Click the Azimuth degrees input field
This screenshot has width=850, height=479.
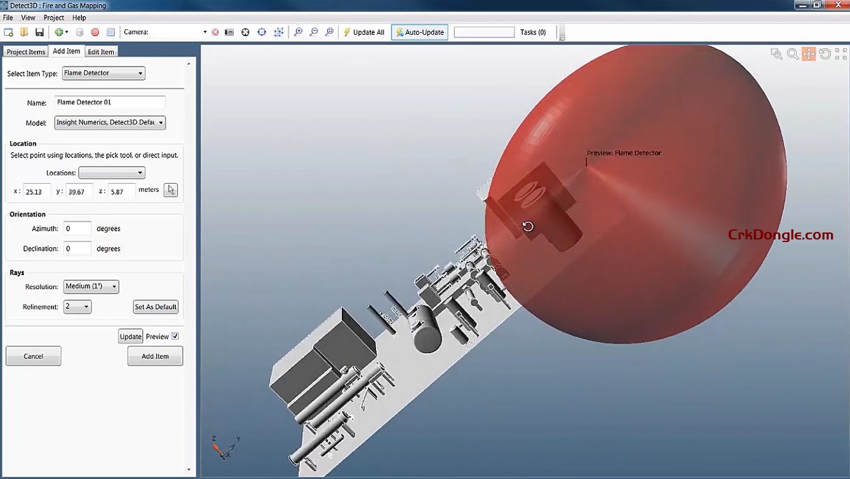coord(77,228)
